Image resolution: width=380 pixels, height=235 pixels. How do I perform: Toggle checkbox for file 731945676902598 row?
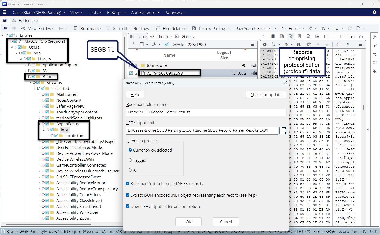131,73
